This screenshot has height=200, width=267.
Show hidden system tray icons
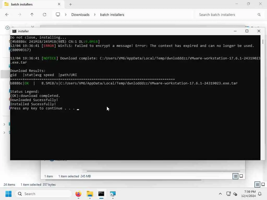click(x=220, y=194)
